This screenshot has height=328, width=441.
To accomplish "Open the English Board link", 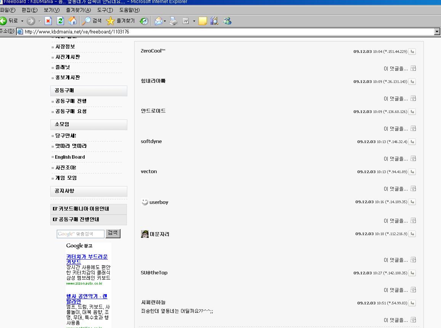I will tap(70, 157).
